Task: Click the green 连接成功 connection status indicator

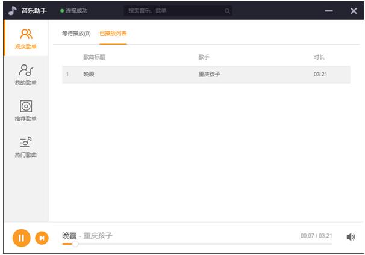Action: click(74, 11)
